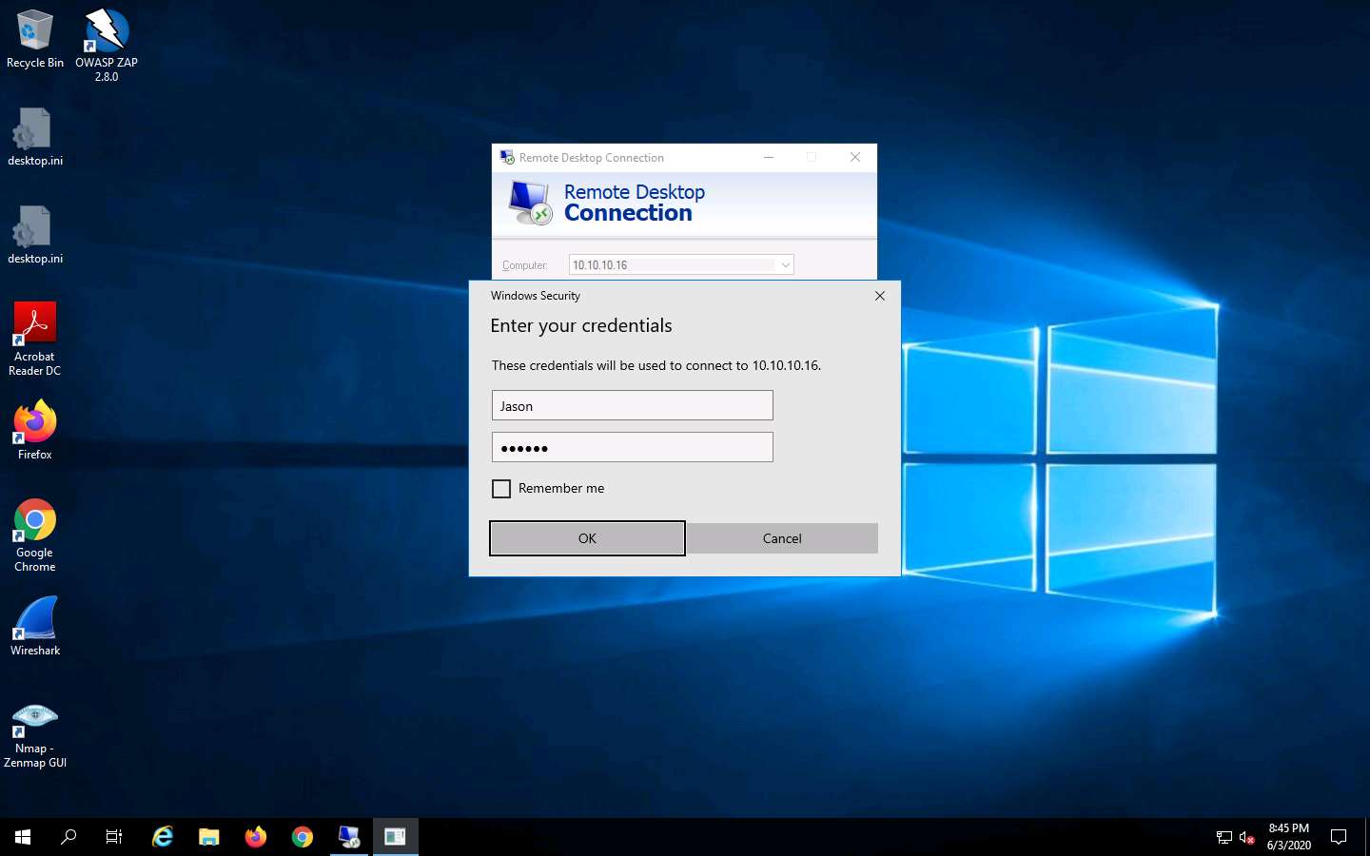Select the lower desktop.ini file icon
This screenshot has height=856, width=1370.
tap(35, 235)
